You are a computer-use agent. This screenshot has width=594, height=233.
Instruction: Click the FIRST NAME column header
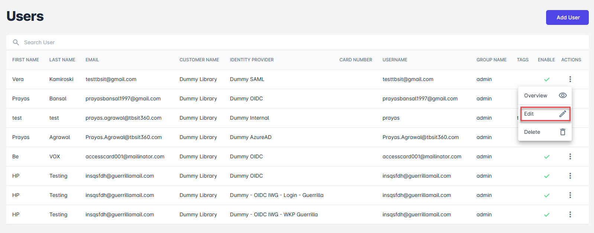(26, 60)
